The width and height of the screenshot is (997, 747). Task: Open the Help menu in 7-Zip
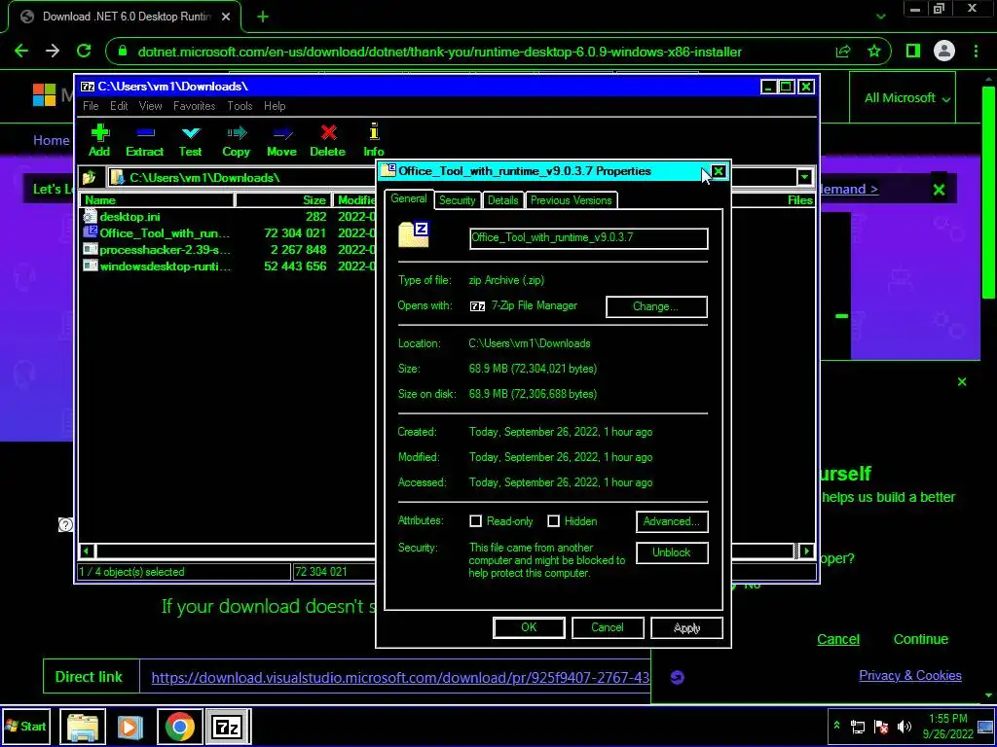275,105
